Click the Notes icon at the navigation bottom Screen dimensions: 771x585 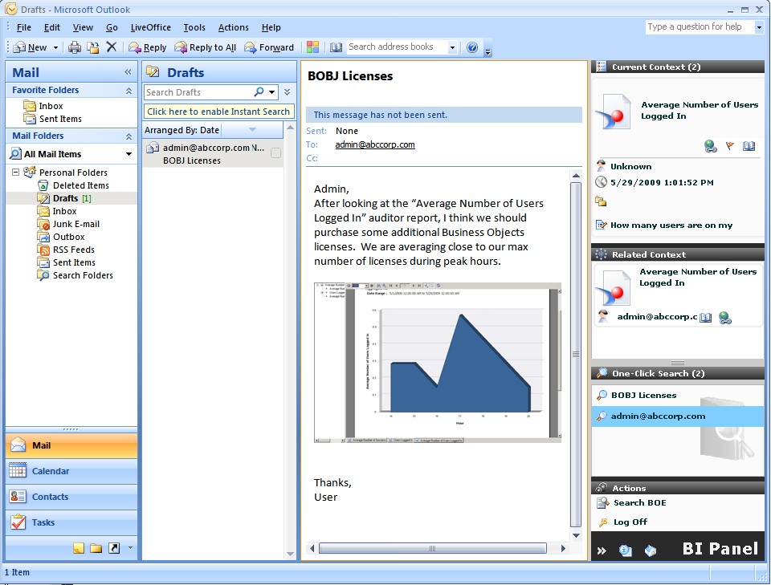click(x=79, y=548)
